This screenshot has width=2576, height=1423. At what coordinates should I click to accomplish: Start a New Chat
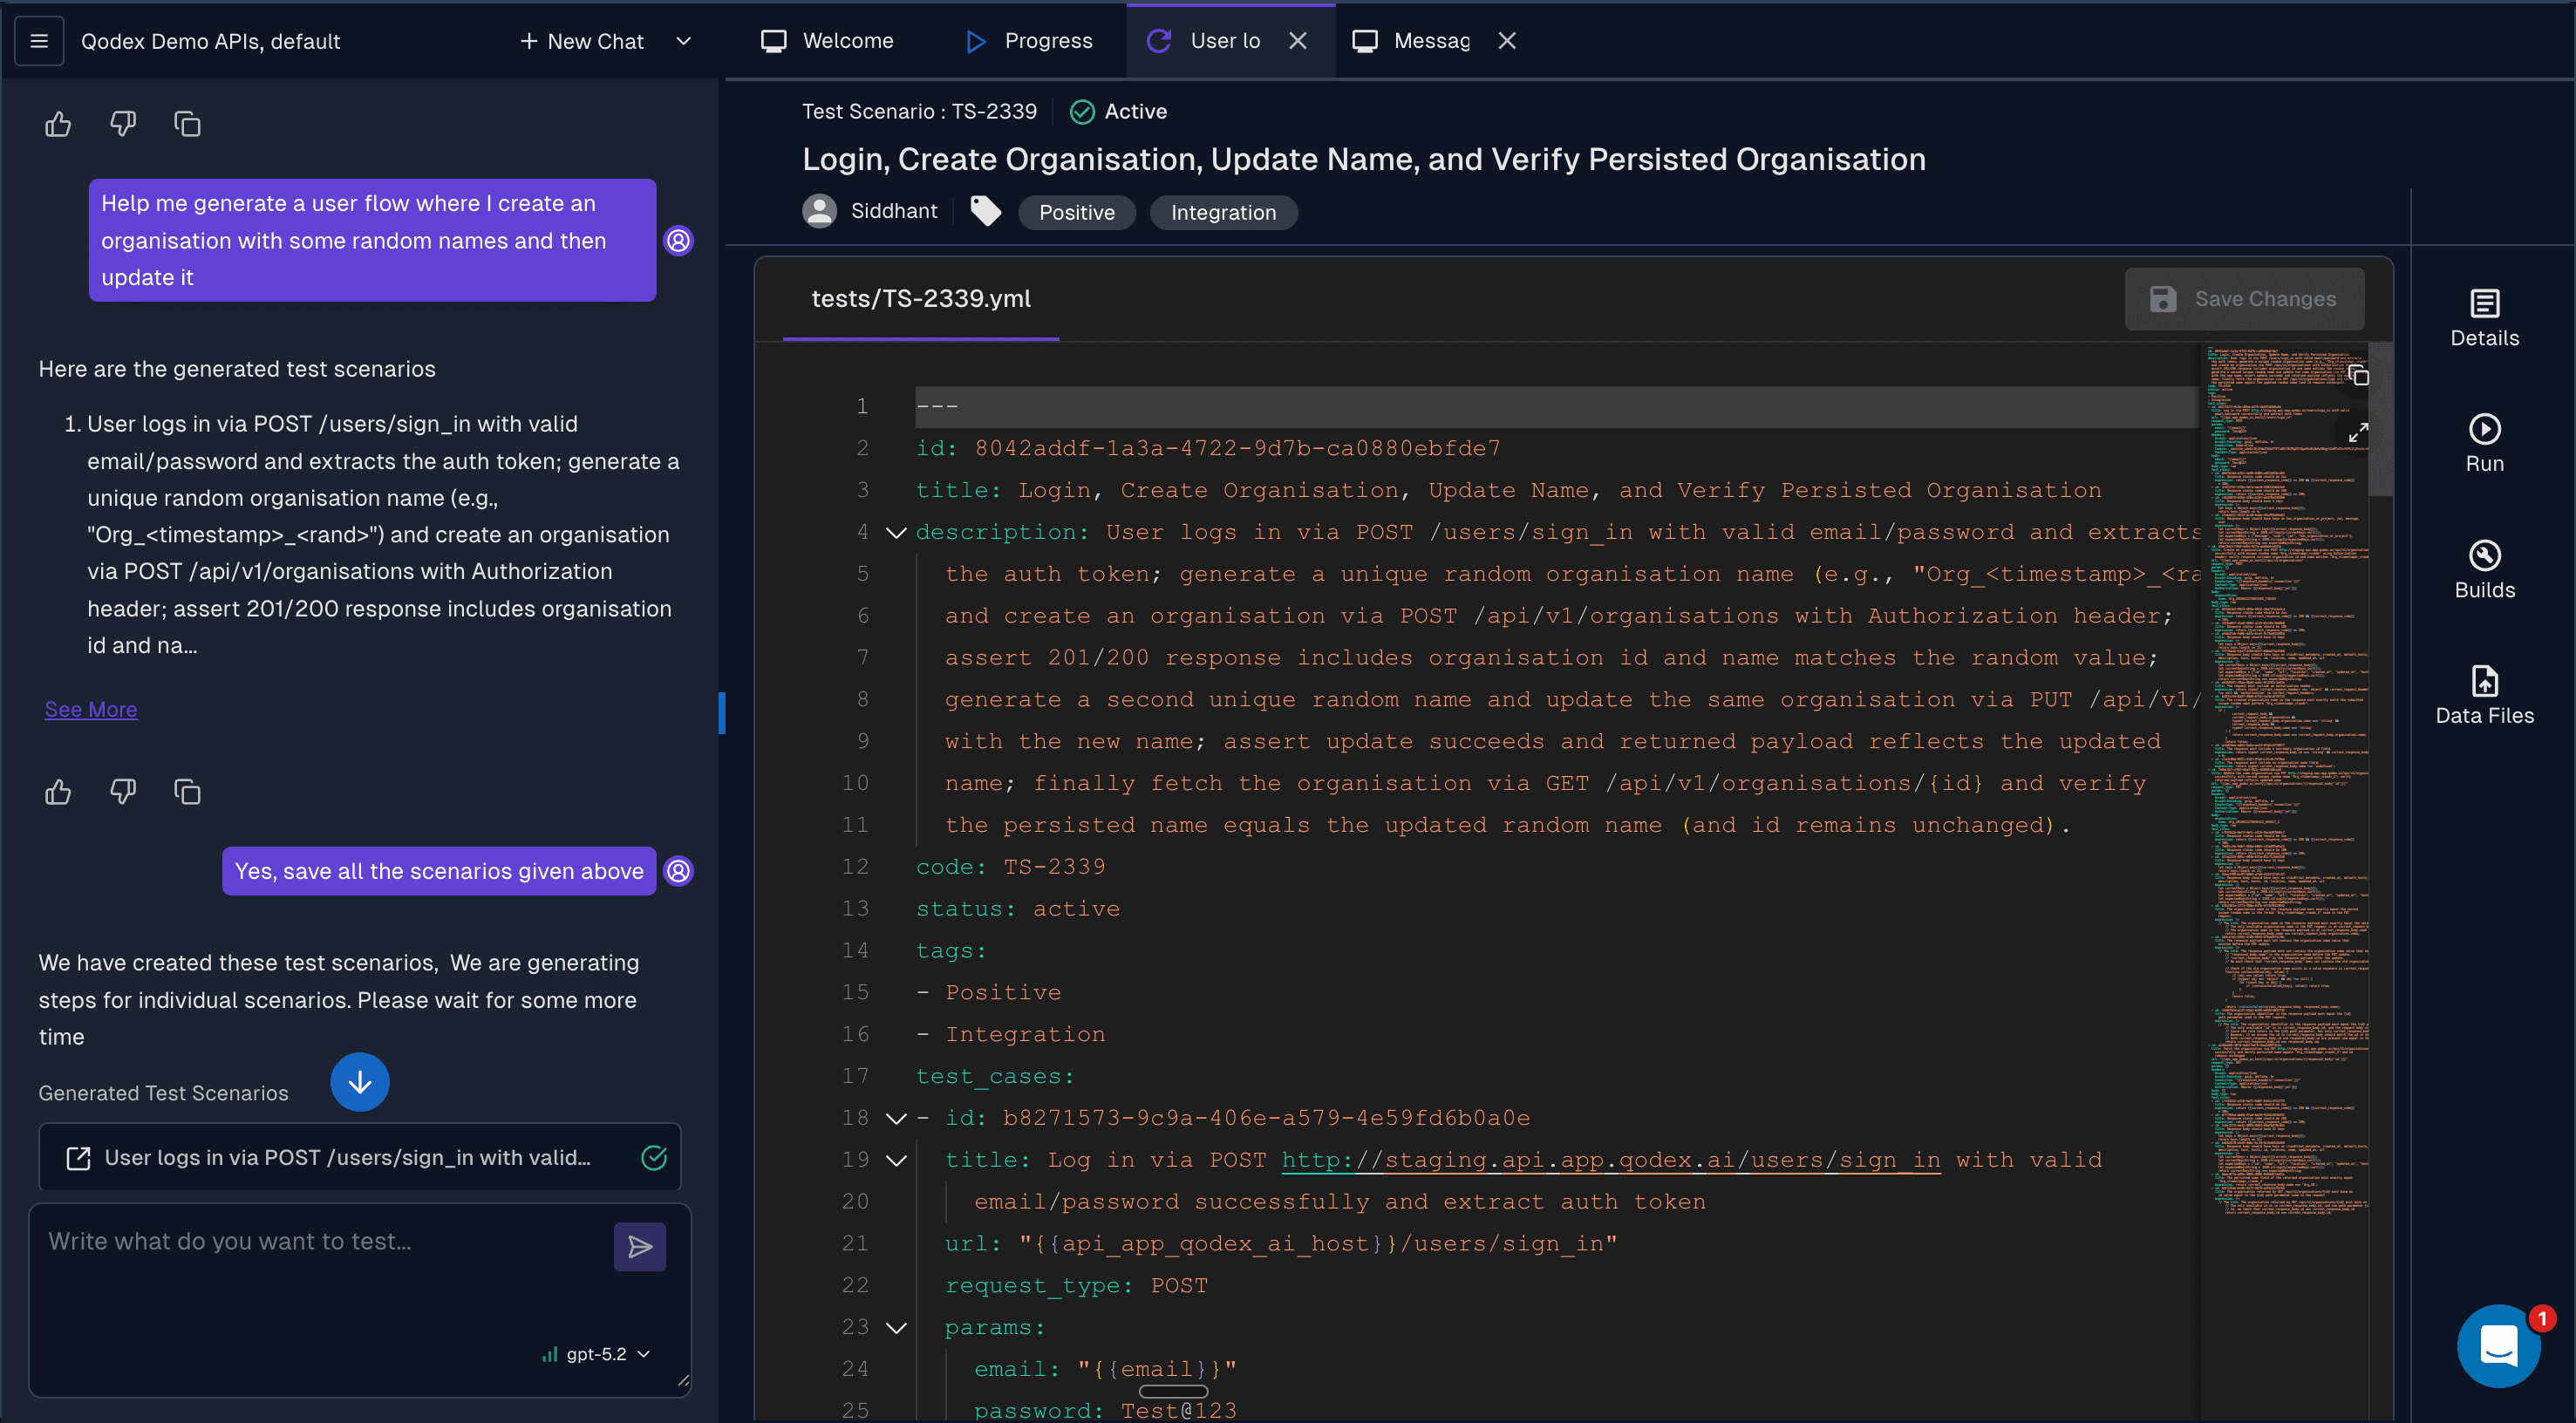(582, 41)
